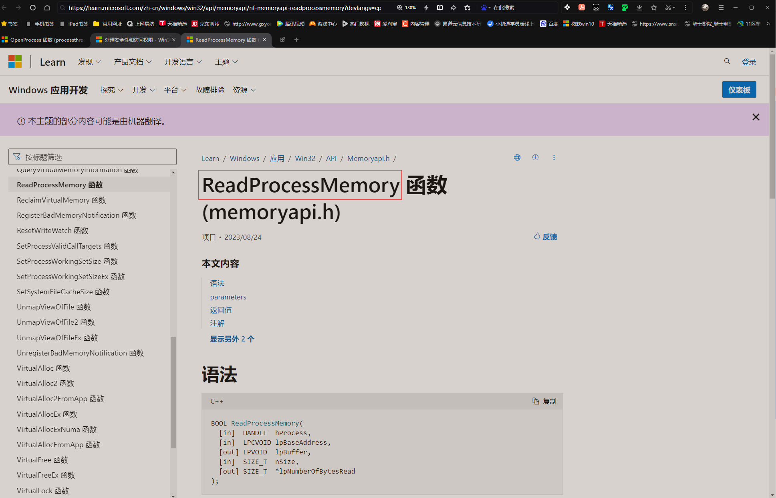Dismiss the machine translation notice banner
This screenshot has width=776, height=498.
point(756,117)
